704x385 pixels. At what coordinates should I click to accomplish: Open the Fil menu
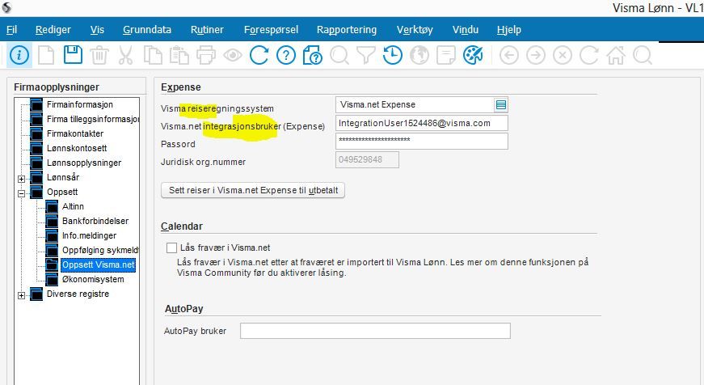(11, 30)
